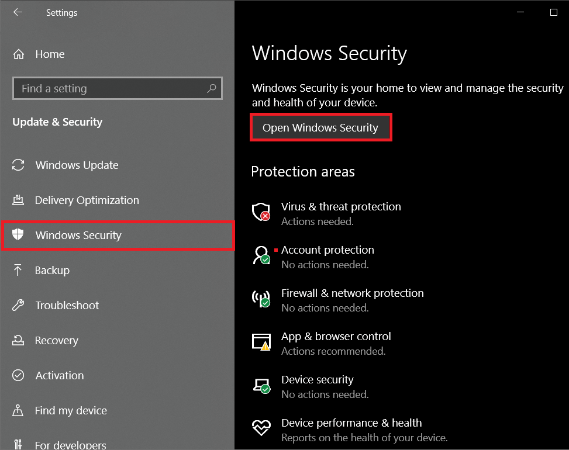Open Windows Security
The image size is (569, 450).
click(x=320, y=127)
